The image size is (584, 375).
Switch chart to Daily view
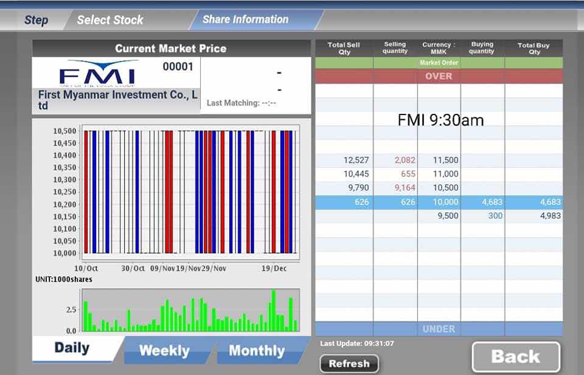pyautogui.click(x=72, y=348)
